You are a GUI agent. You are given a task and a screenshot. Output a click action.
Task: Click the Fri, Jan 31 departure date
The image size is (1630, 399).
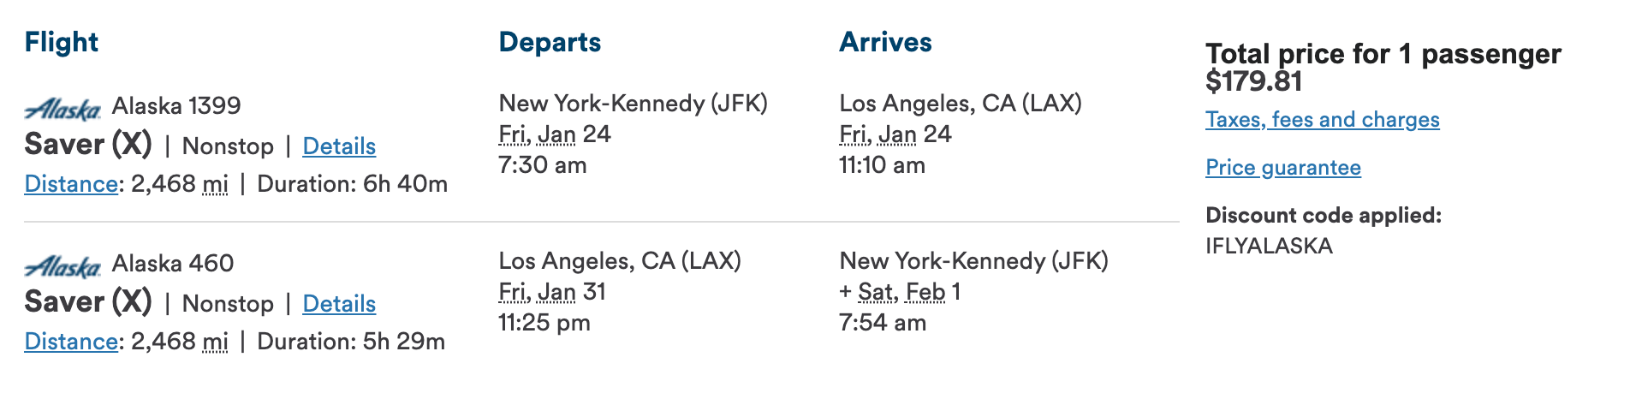point(552,292)
